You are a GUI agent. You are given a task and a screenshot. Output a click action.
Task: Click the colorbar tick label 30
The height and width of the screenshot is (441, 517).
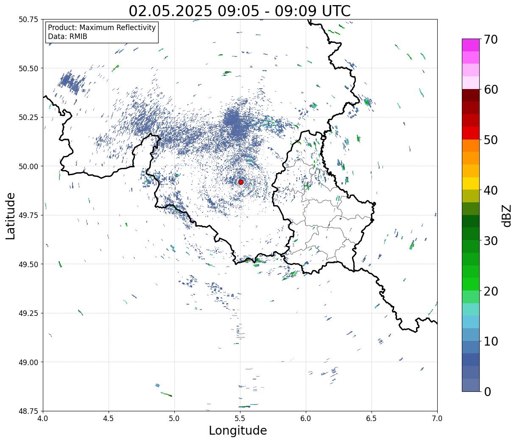point(490,241)
